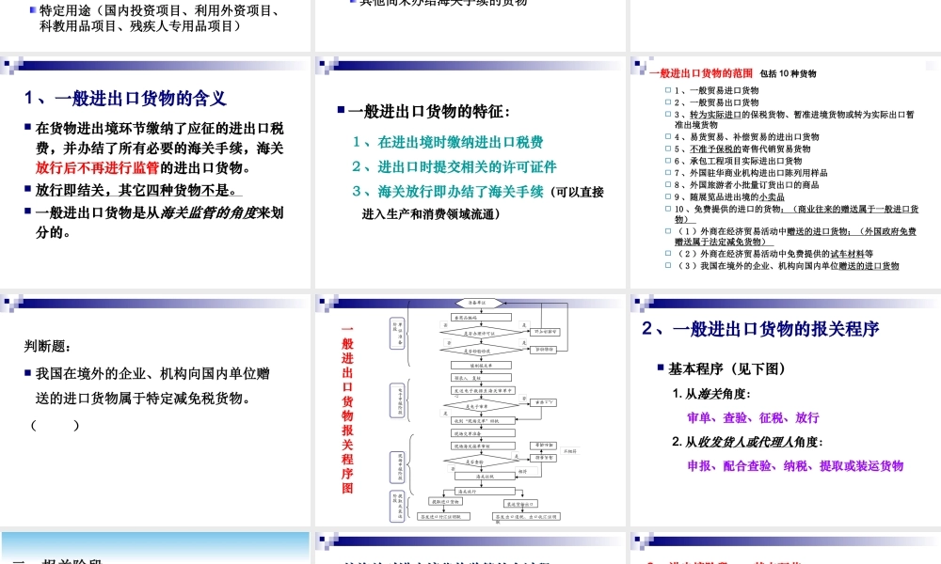Click the list item (2)外商在经济贸易活动中免费提供的试车材料等
The height and width of the screenshot is (564, 941).
774,254
